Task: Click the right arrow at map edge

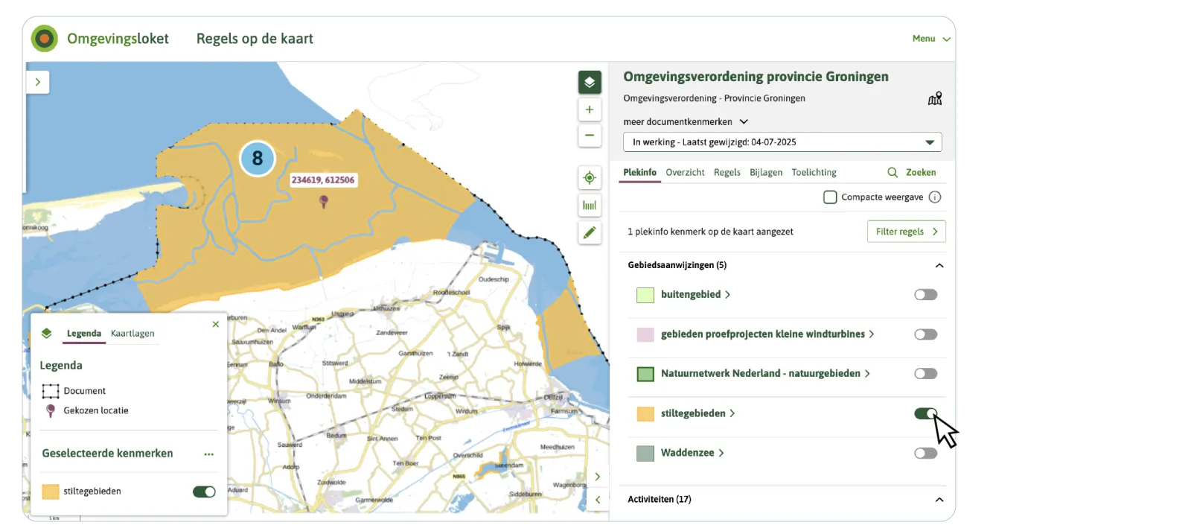Action: click(x=597, y=477)
